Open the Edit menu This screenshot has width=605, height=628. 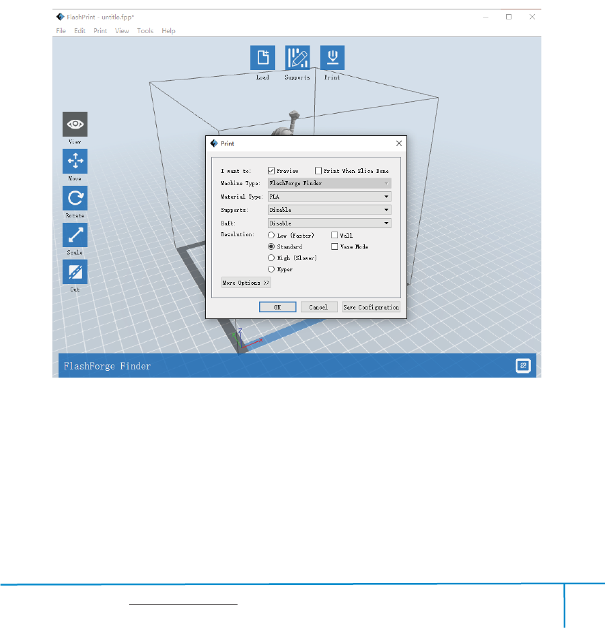coord(79,31)
